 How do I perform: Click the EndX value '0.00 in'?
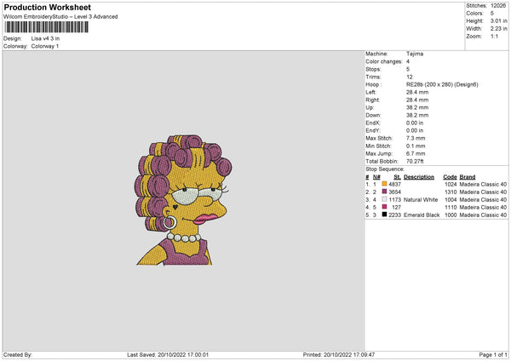click(415, 123)
